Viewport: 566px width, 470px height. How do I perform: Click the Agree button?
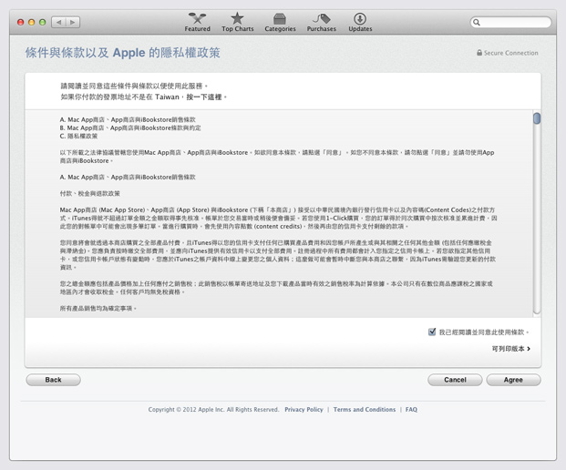coord(513,380)
